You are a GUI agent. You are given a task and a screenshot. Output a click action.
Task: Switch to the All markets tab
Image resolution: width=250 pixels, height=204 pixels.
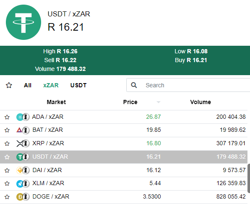[28, 85]
